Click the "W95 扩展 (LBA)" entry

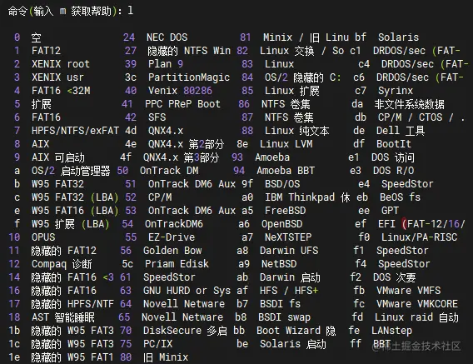pyautogui.click(x=70, y=224)
